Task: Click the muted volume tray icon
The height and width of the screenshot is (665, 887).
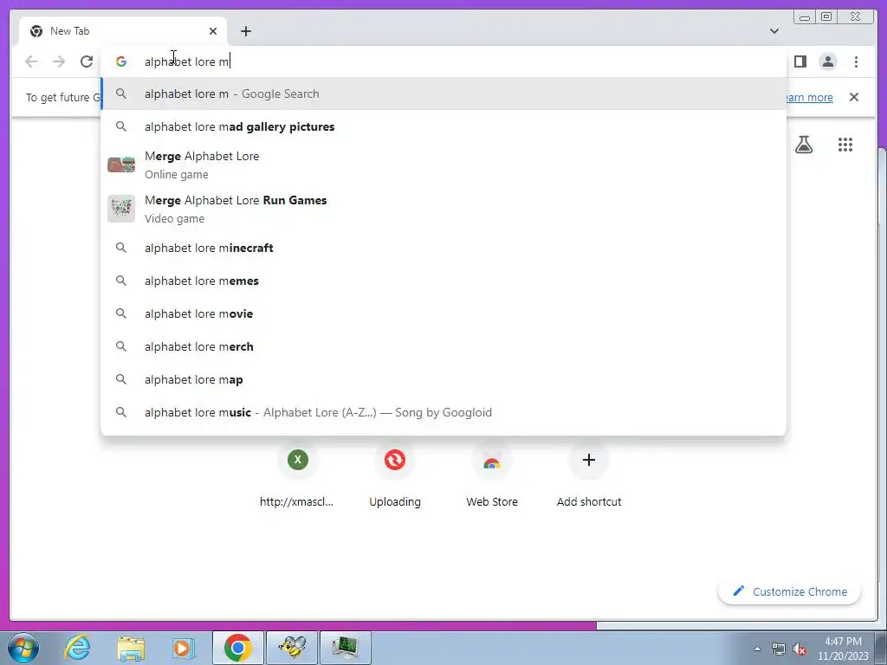Action: (800, 649)
